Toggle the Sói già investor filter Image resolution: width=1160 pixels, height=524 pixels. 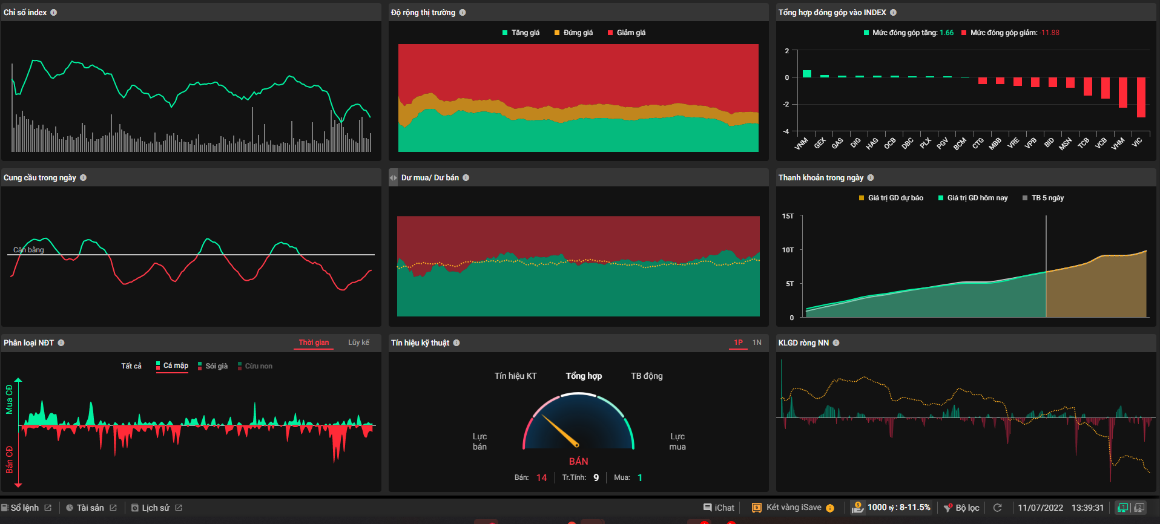click(x=213, y=366)
